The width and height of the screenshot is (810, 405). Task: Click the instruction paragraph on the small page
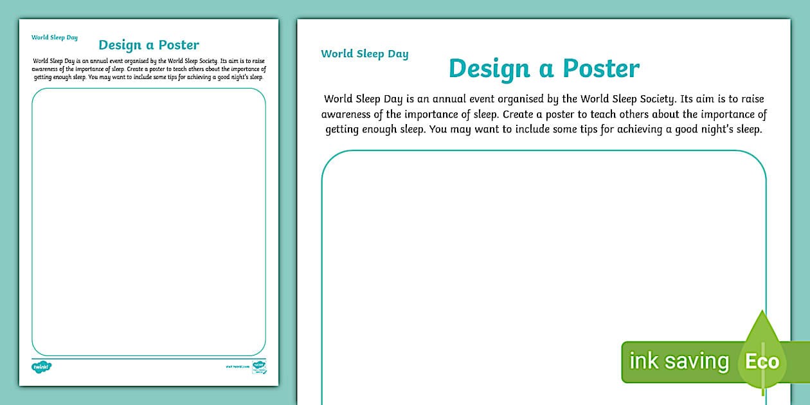148,69
